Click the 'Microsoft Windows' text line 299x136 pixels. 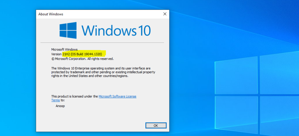click(x=64, y=49)
